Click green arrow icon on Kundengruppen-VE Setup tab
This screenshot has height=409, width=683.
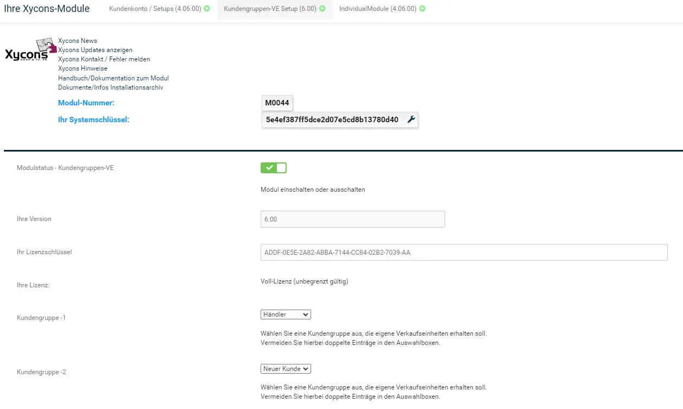click(x=322, y=9)
